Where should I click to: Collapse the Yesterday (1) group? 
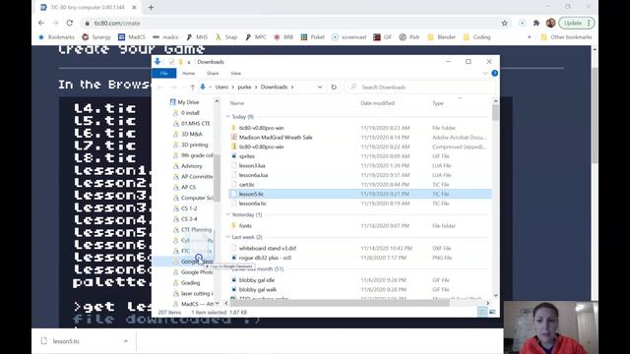tap(227, 214)
